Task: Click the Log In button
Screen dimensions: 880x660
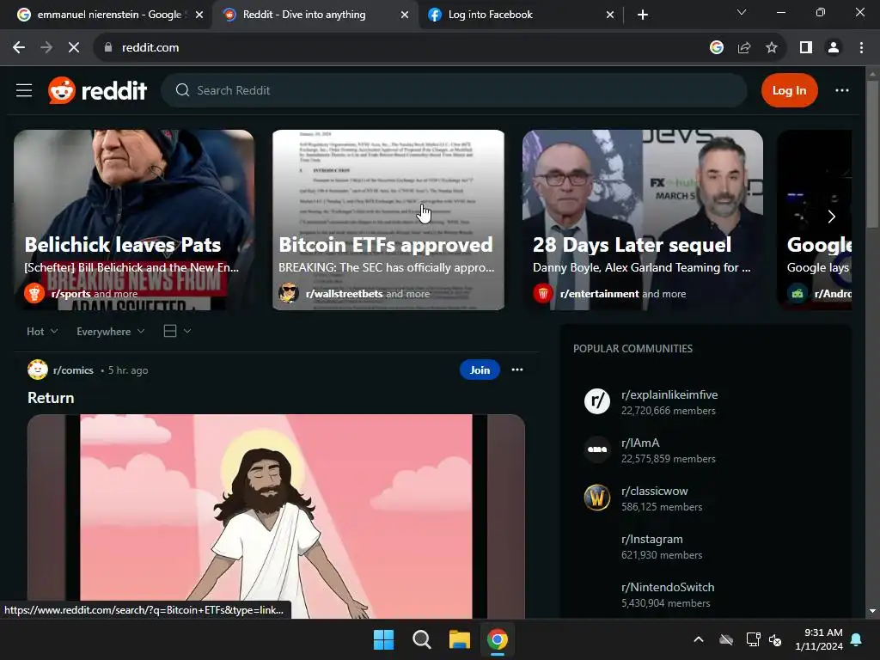Action: click(x=789, y=90)
